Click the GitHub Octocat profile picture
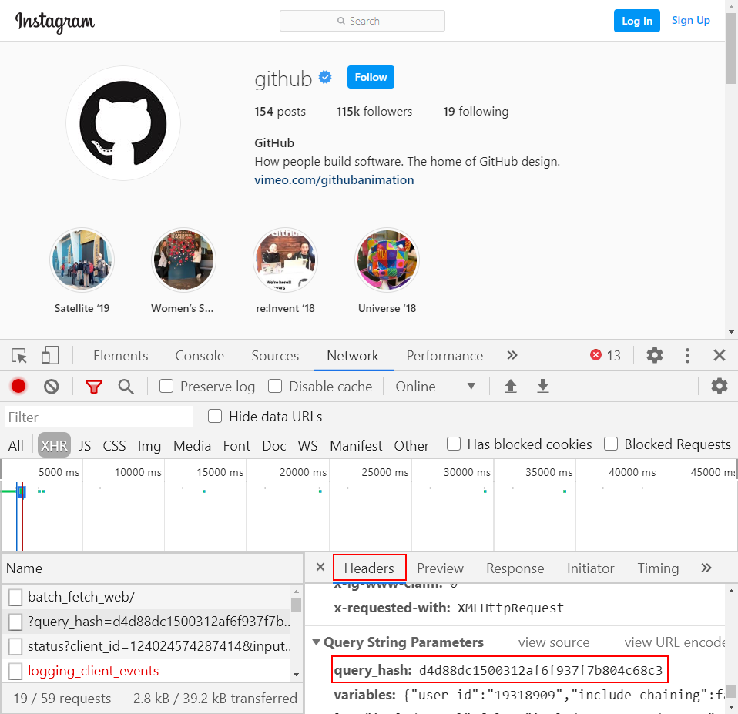This screenshot has height=714, width=738. [123, 123]
